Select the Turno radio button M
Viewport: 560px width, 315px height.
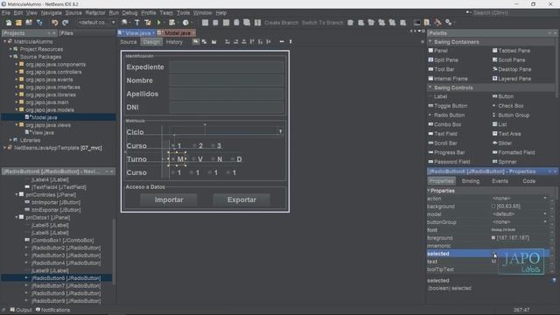[178, 159]
